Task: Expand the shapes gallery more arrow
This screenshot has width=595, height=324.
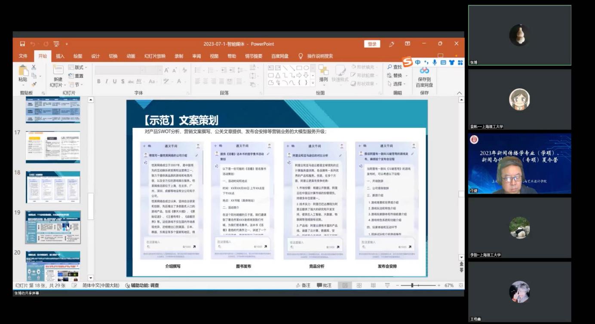Action: [313, 82]
